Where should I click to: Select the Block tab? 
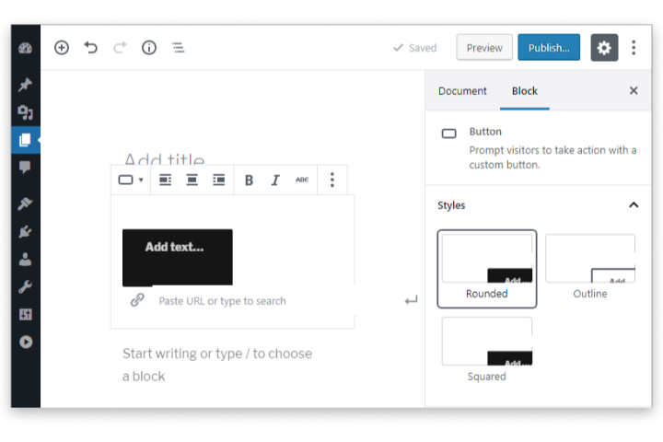[x=525, y=91]
